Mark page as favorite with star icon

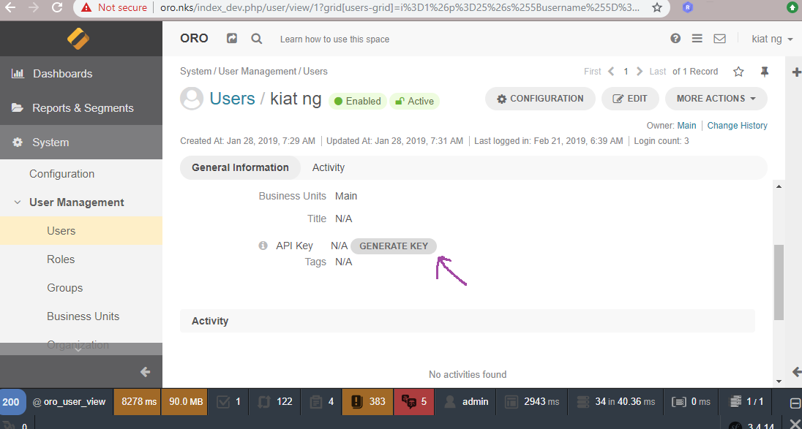pyautogui.click(x=738, y=72)
